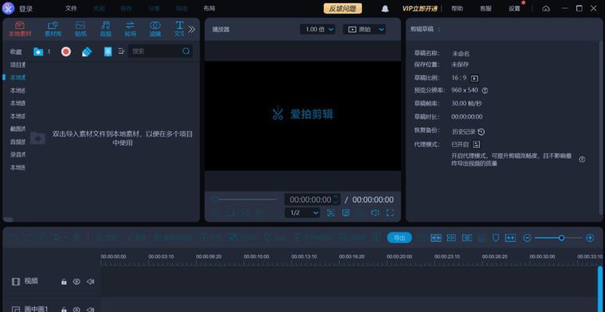Mute the 视频 track speaker

point(91,282)
